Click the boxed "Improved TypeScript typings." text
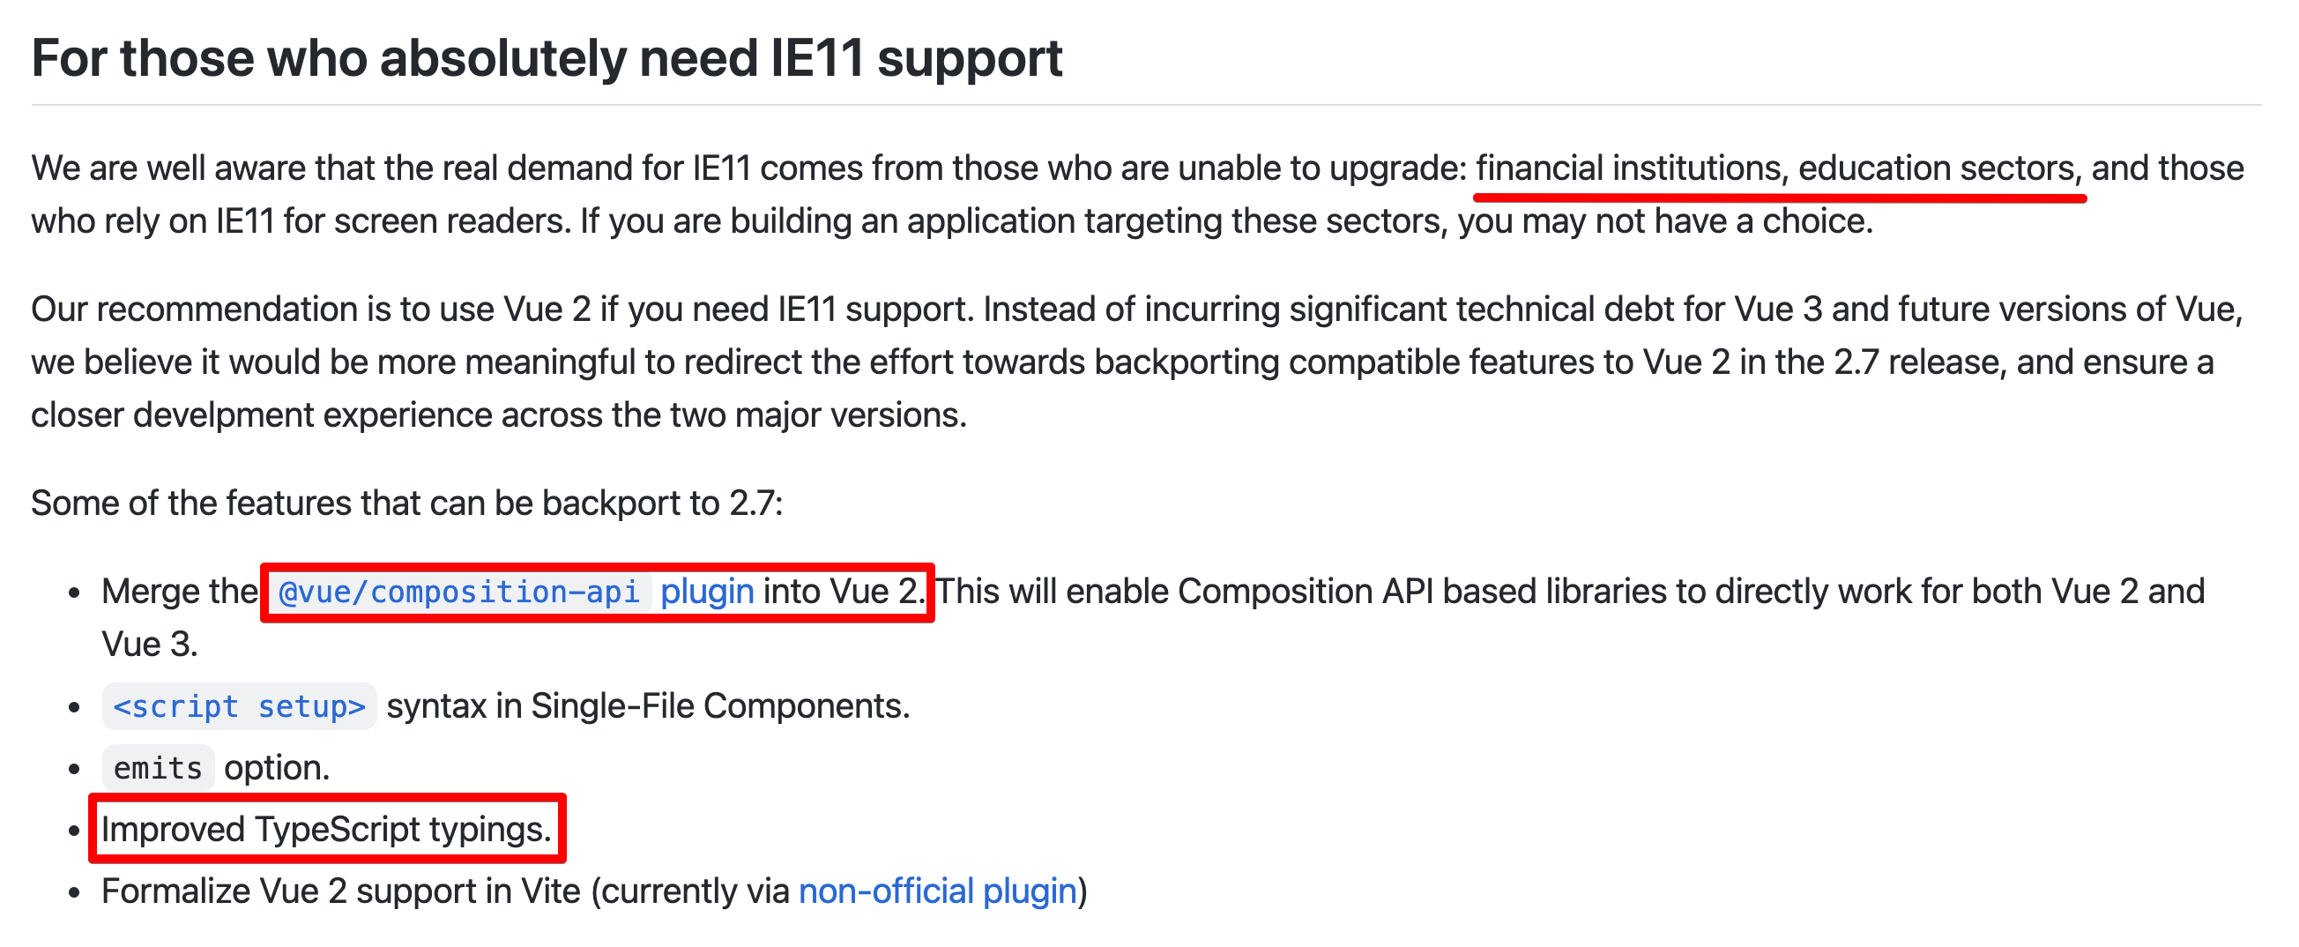 [327, 831]
